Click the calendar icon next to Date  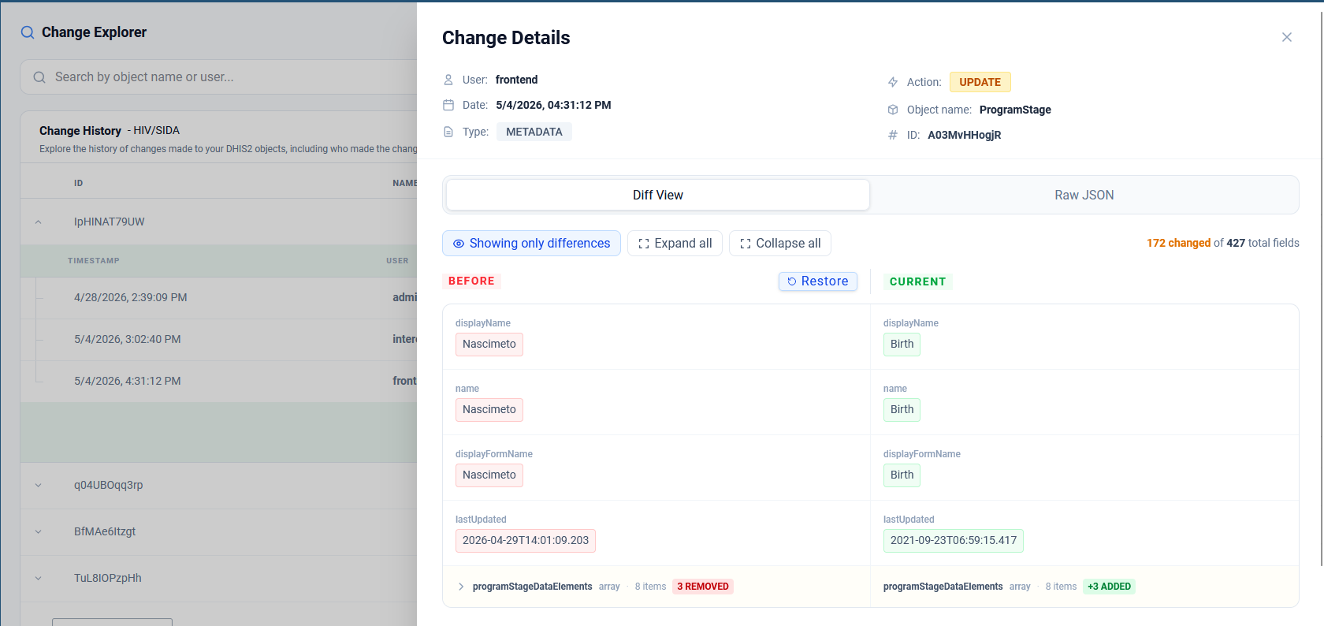(448, 105)
